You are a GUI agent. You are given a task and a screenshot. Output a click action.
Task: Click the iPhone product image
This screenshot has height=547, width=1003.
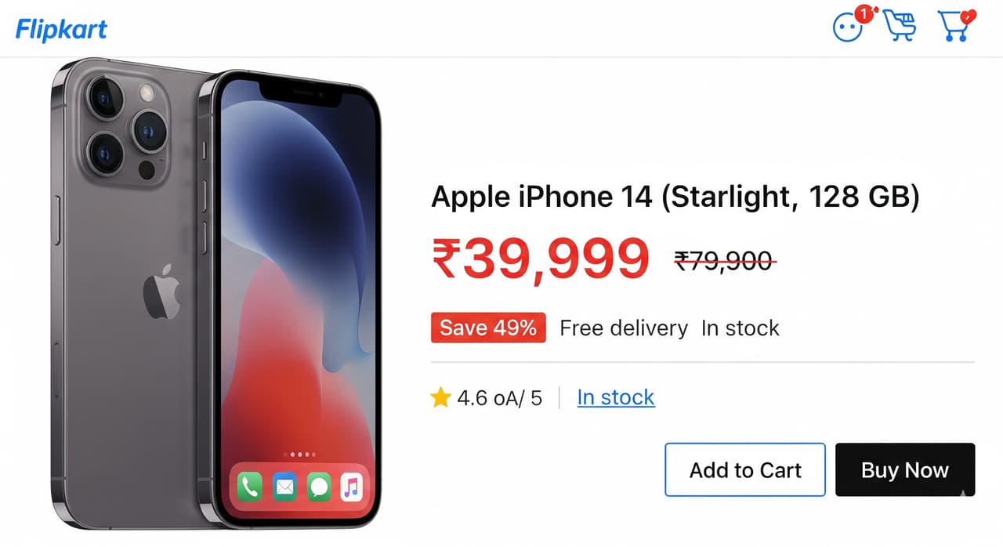[x=216, y=295]
